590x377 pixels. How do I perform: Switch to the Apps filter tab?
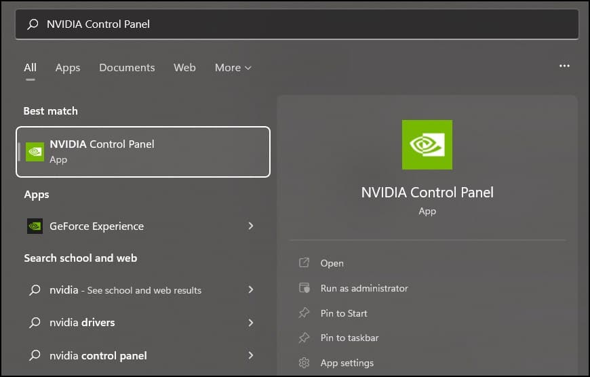tap(68, 68)
